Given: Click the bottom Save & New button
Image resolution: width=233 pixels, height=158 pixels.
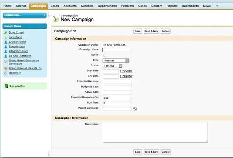Looking at the screenshot, I should [x=152, y=152].
